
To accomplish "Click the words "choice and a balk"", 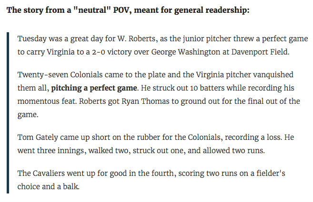I will click(x=48, y=186).
